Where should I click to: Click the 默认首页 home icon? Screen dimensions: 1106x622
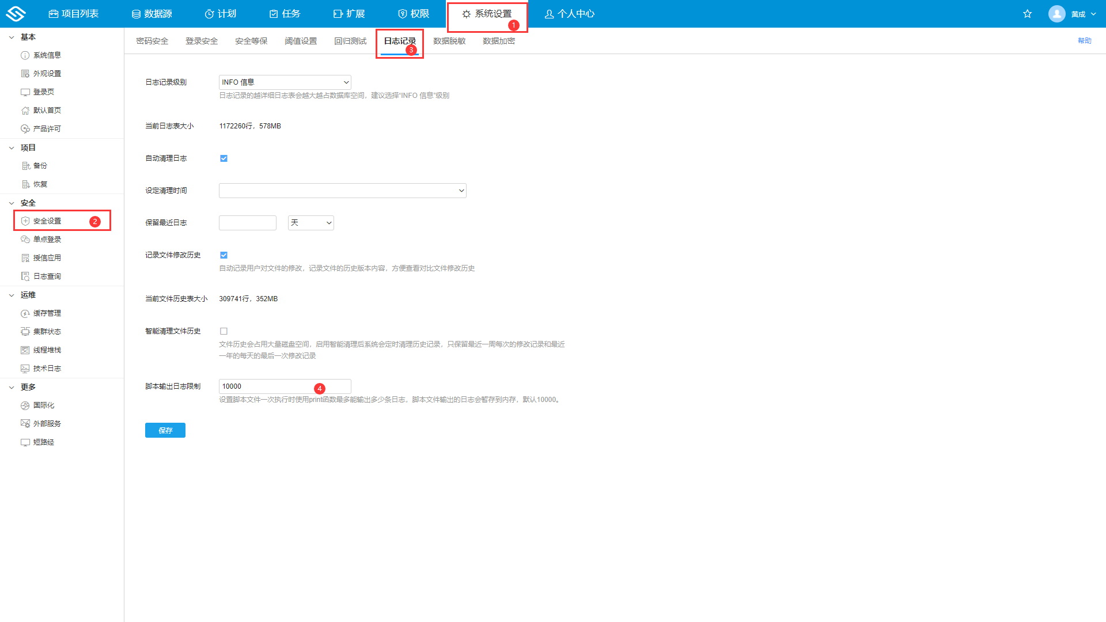pyautogui.click(x=25, y=111)
